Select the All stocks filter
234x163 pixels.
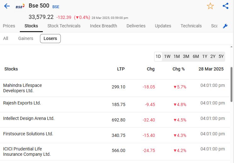tap(6, 38)
